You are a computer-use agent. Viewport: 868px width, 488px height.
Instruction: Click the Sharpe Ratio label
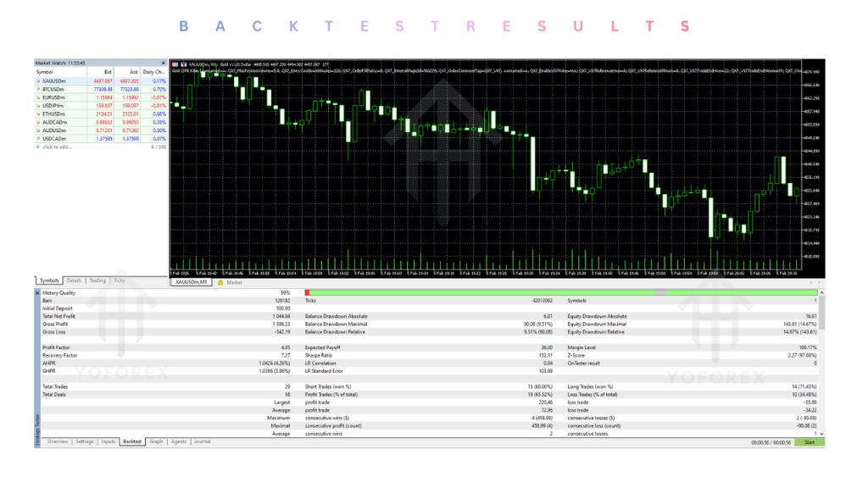319,355
